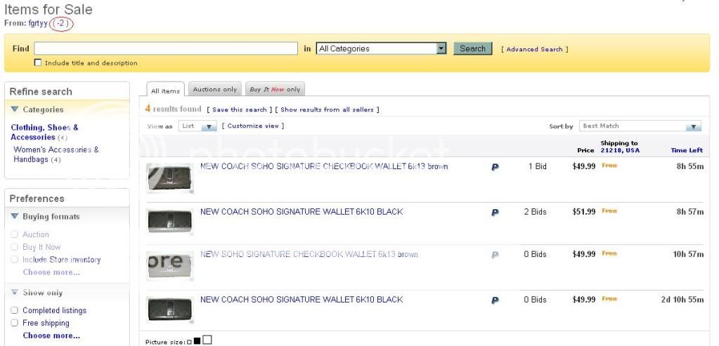Image resolution: width=719 pixels, height=346 pixels.
Task: Click Choose more under Show only
Action: click(51, 335)
